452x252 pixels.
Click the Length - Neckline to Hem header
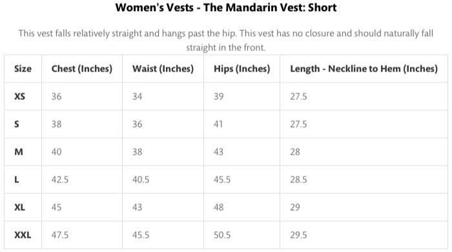[364, 69]
